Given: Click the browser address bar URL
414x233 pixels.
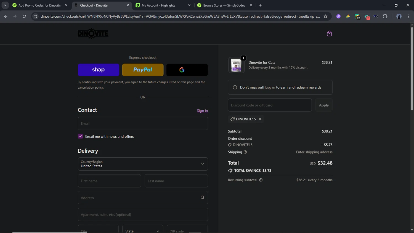Looking at the screenshot, I should coord(180,16).
